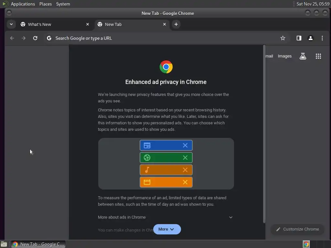Click the window menu button in title bar

9,13
